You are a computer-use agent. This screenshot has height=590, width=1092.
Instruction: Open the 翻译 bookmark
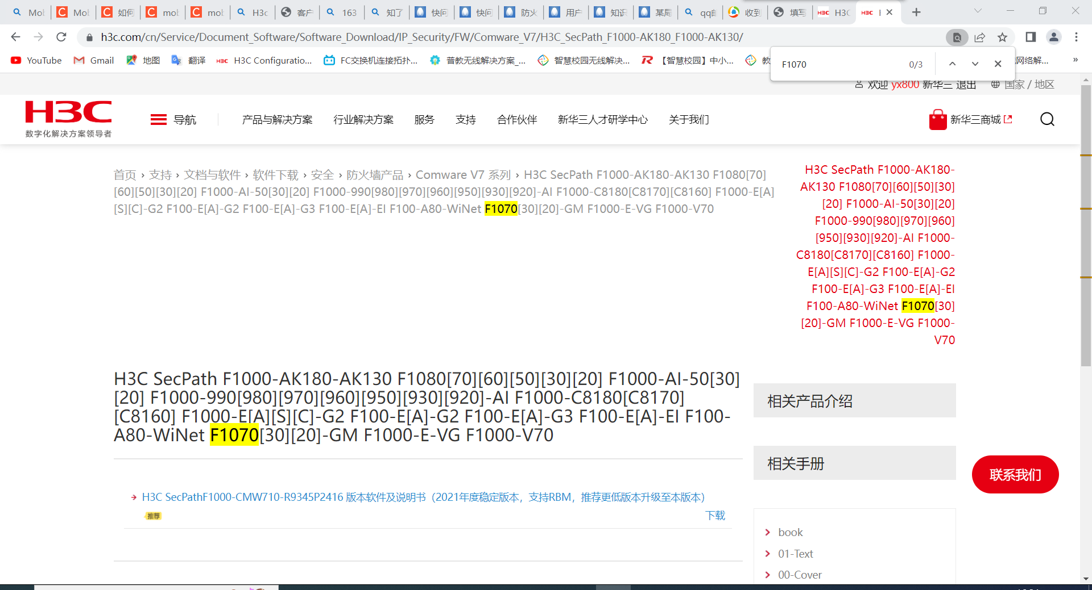(x=188, y=60)
